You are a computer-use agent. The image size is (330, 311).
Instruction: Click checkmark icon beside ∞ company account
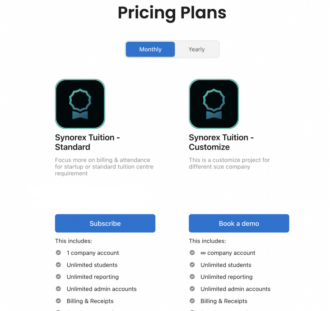coord(192,252)
